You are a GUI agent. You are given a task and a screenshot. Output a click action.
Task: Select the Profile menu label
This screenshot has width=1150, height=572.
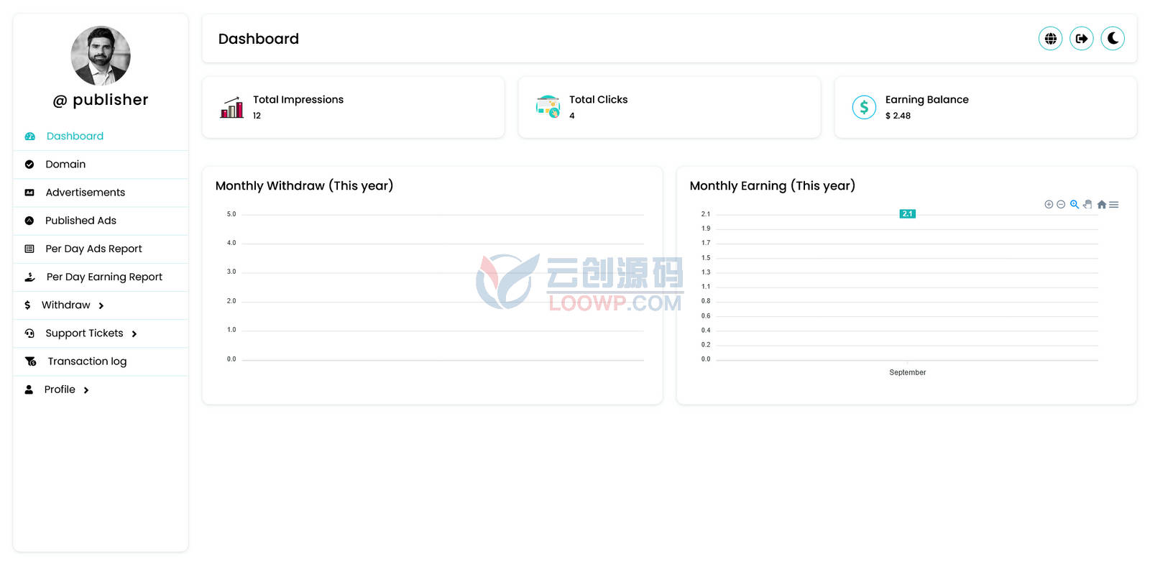60,389
